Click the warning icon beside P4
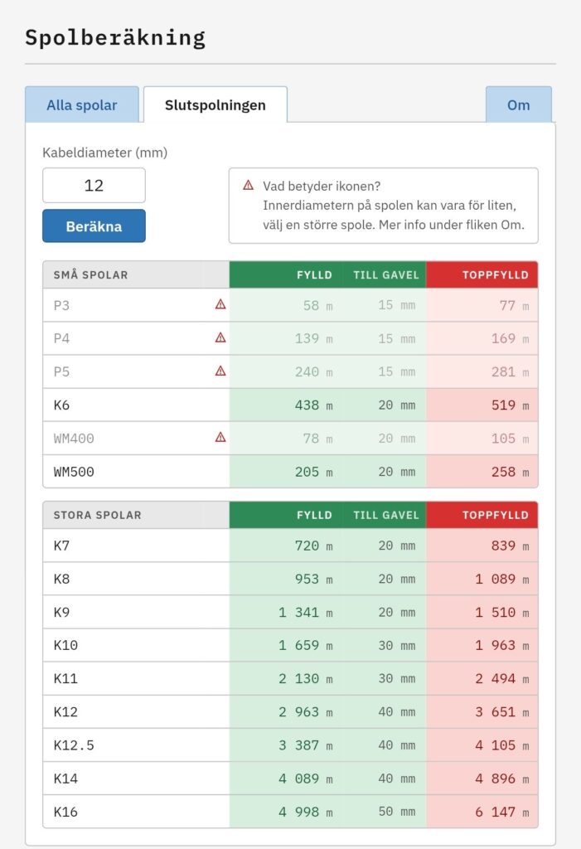This screenshot has width=581, height=849. pyautogui.click(x=220, y=338)
